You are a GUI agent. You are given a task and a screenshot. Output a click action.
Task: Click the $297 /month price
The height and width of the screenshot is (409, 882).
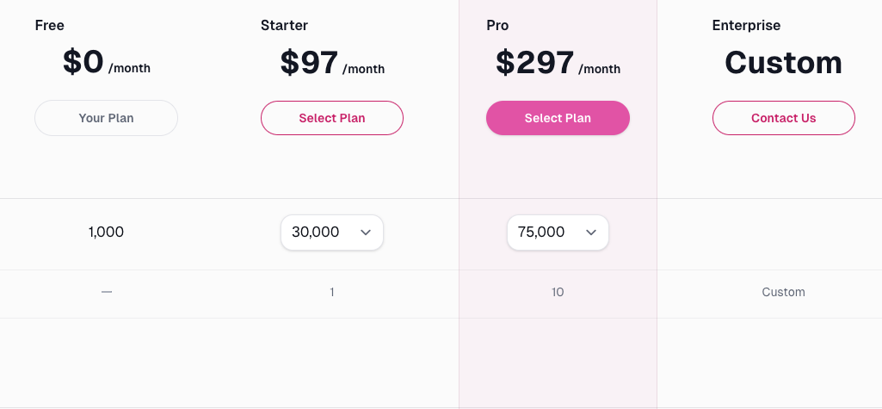coord(558,63)
